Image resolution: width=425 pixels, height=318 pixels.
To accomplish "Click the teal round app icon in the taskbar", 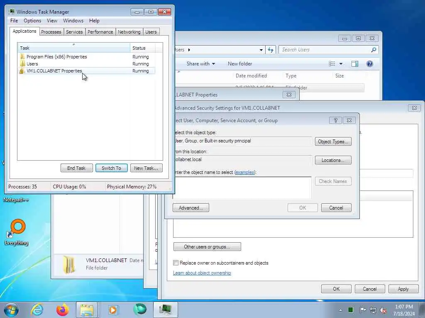I will pos(140,309).
